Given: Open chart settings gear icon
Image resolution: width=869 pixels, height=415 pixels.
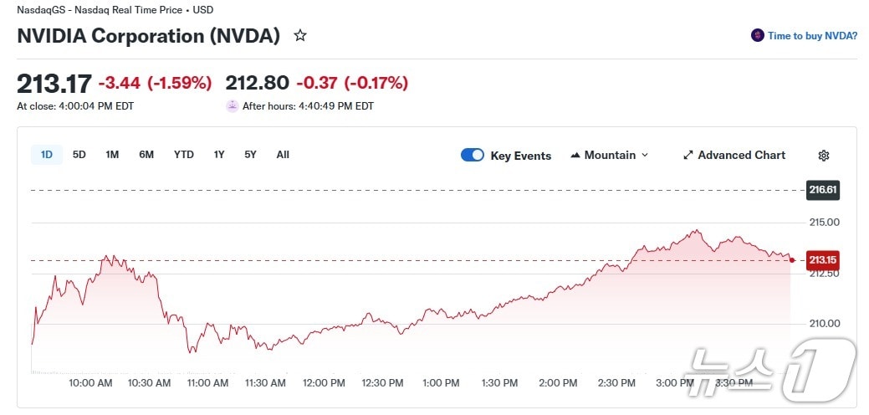Looking at the screenshot, I should (823, 156).
